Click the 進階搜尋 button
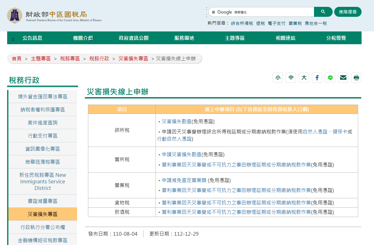Viewport: 374px width, 245px height. point(348,12)
